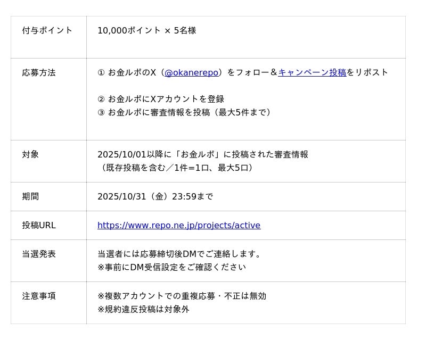Click the 2025/10/31（金）23:59まで deadline
The width and height of the screenshot is (426, 340).
click(155, 196)
